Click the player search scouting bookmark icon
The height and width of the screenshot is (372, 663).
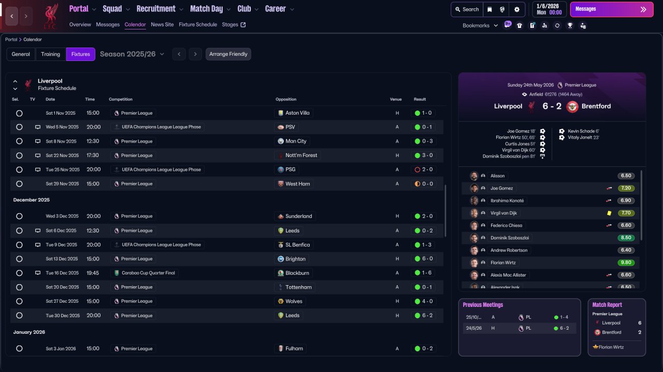tap(544, 25)
